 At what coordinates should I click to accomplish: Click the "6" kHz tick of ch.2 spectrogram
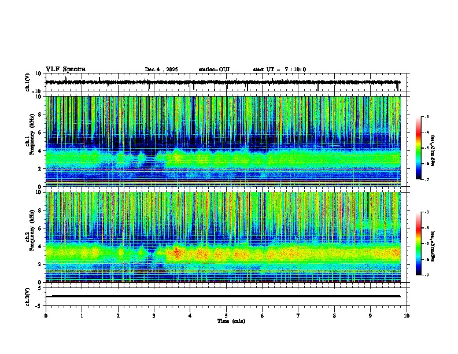click(40, 228)
